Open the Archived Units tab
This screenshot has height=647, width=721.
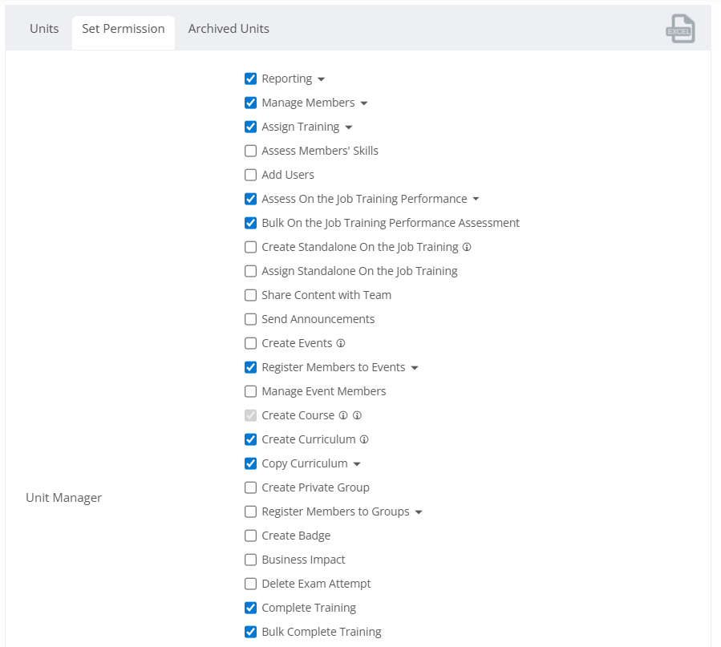pyautogui.click(x=229, y=29)
